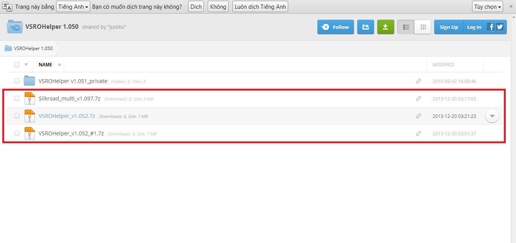Click the green download button
This screenshot has height=243, width=516.
tap(386, 27)
